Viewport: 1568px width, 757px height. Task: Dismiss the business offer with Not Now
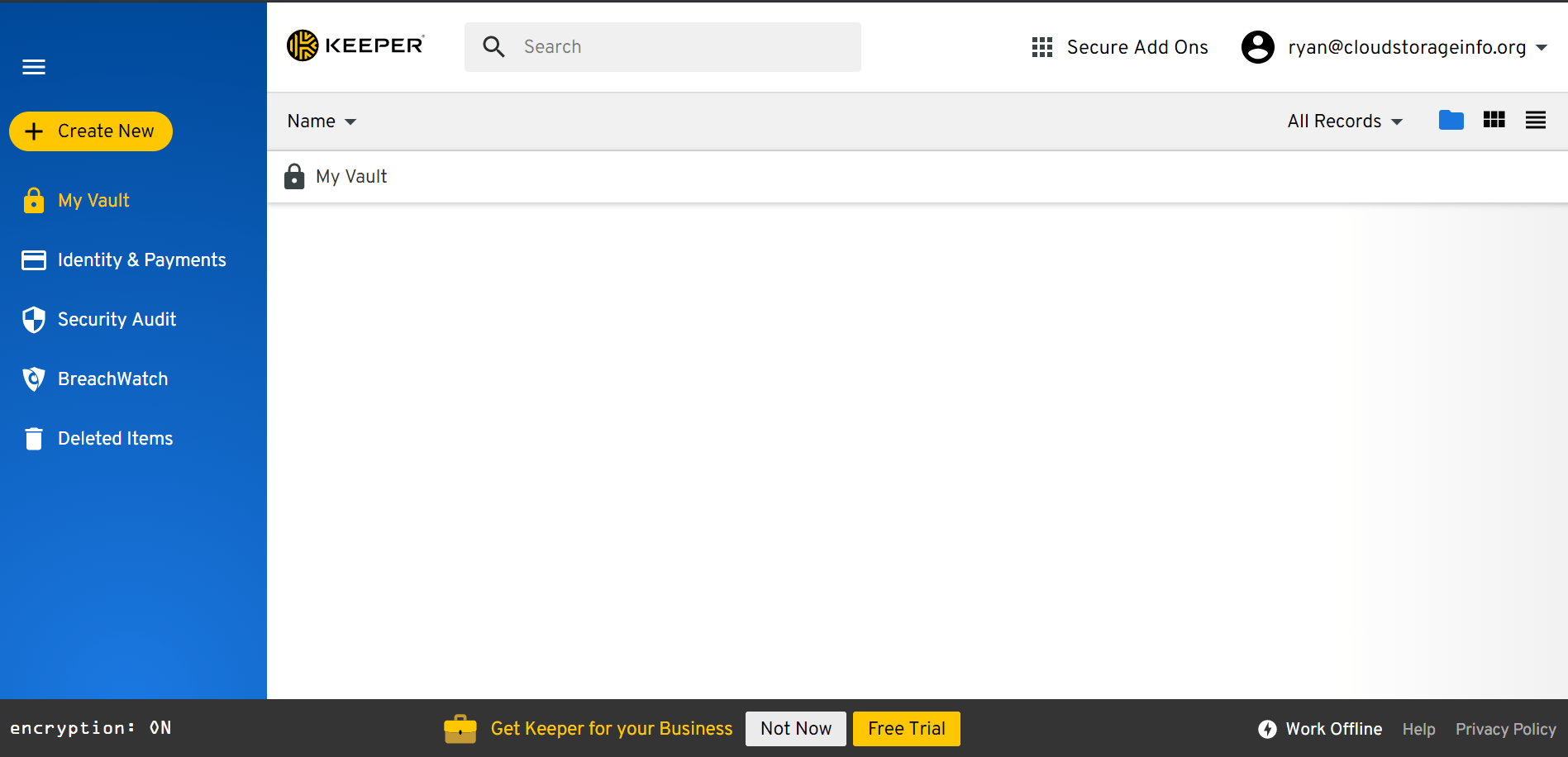click(x=795, y=729)
